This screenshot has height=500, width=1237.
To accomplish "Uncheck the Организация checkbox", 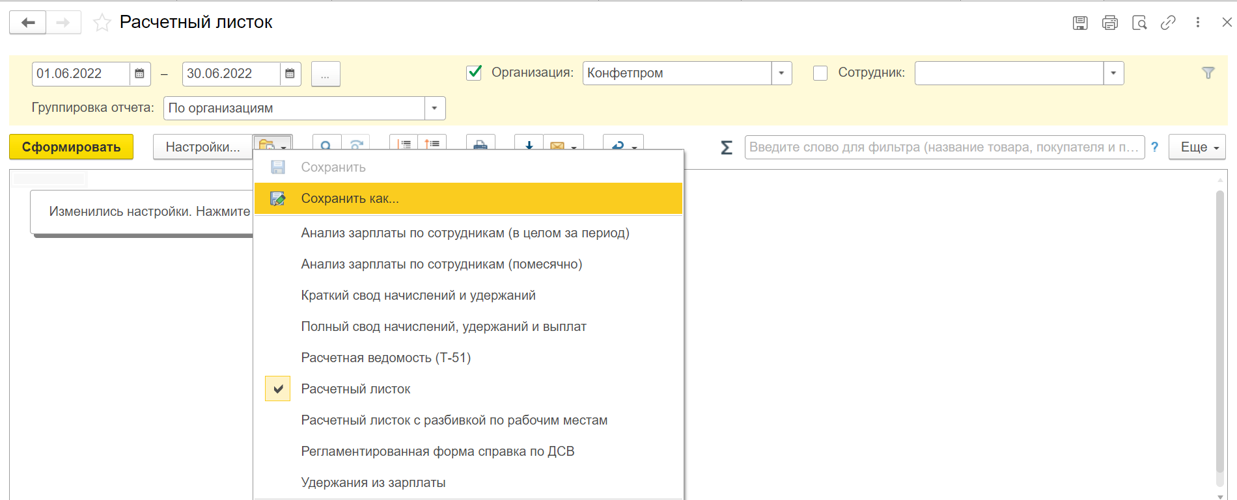I will click(x=475, y=73).
